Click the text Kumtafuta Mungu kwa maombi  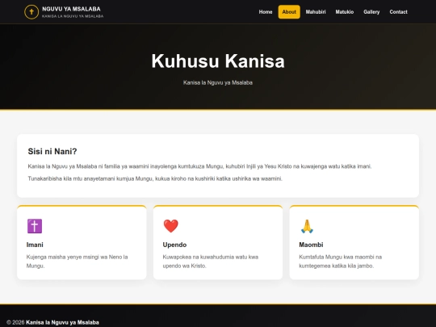(341, 262)
